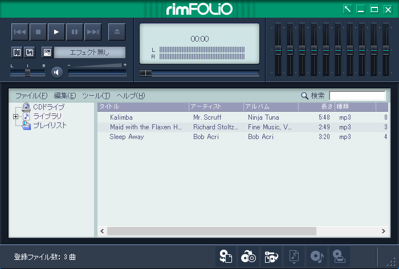Click the magnifier 検索 search icon
This screenshot has height=269, width=399.
304,96
